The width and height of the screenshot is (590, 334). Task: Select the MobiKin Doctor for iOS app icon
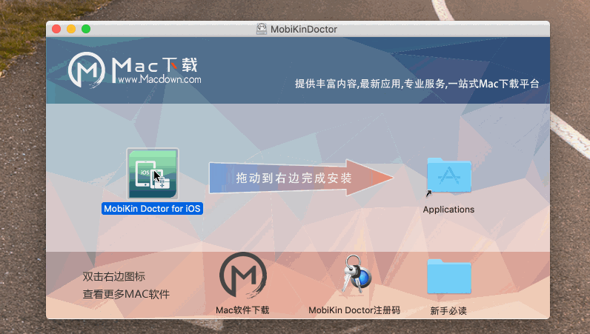pyautogui.click(x=153, y=174)
